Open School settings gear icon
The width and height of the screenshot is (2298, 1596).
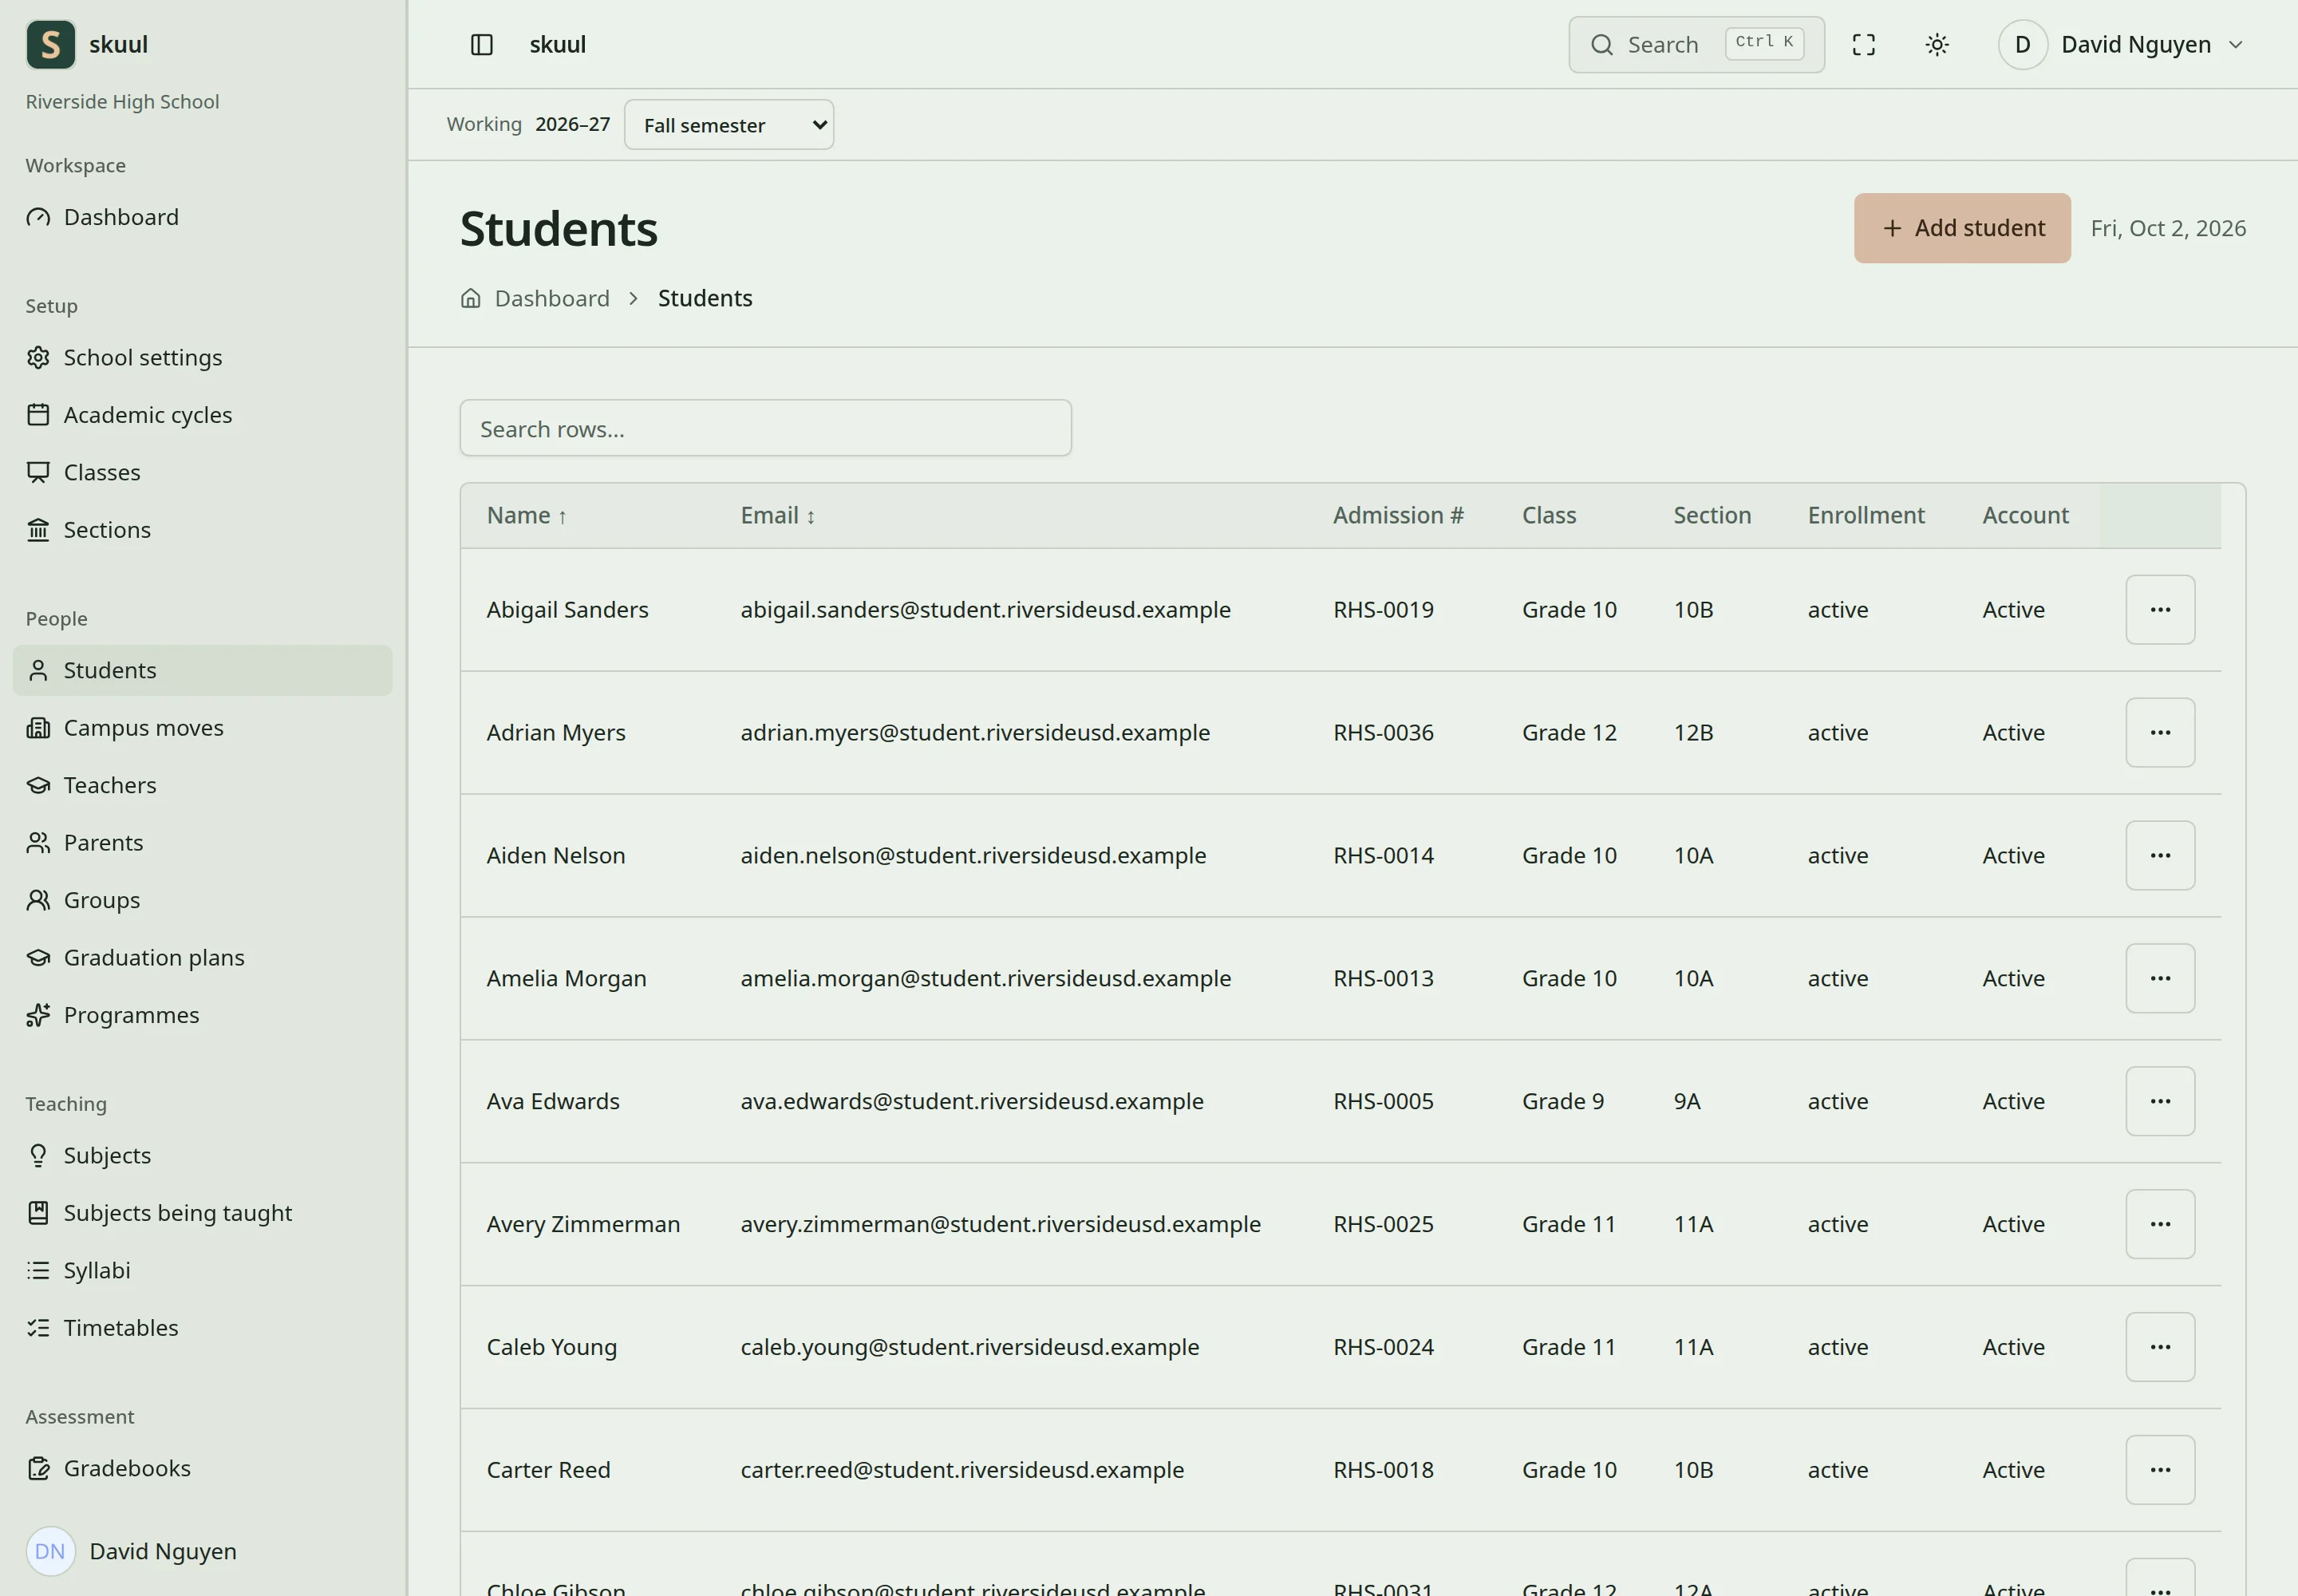[x=38, y=357]
